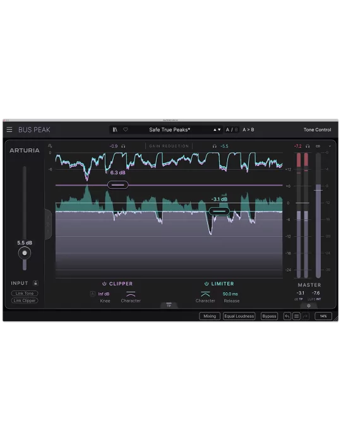Click limiter headphone listen icon near -5.5
The height and width of the screenshot is (442, 341).
coord(215,146)
